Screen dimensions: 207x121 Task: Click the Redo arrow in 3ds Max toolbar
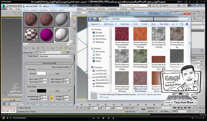pos(9,13)
